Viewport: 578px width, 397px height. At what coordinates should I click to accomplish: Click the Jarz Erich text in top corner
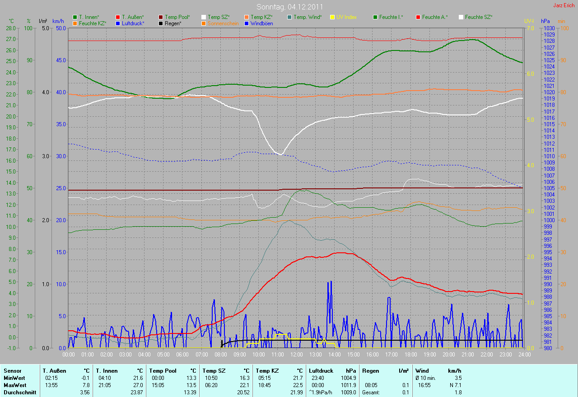coord(564,5)
